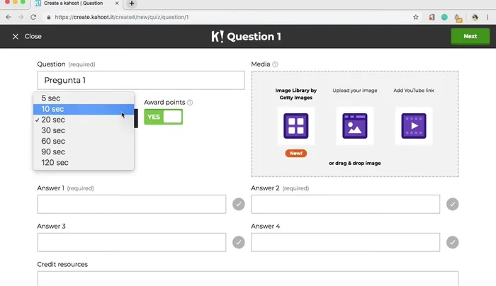This screenshot has width=496, height=286.
Task: Click the Upload your image icon
Action: pos(354,126)
